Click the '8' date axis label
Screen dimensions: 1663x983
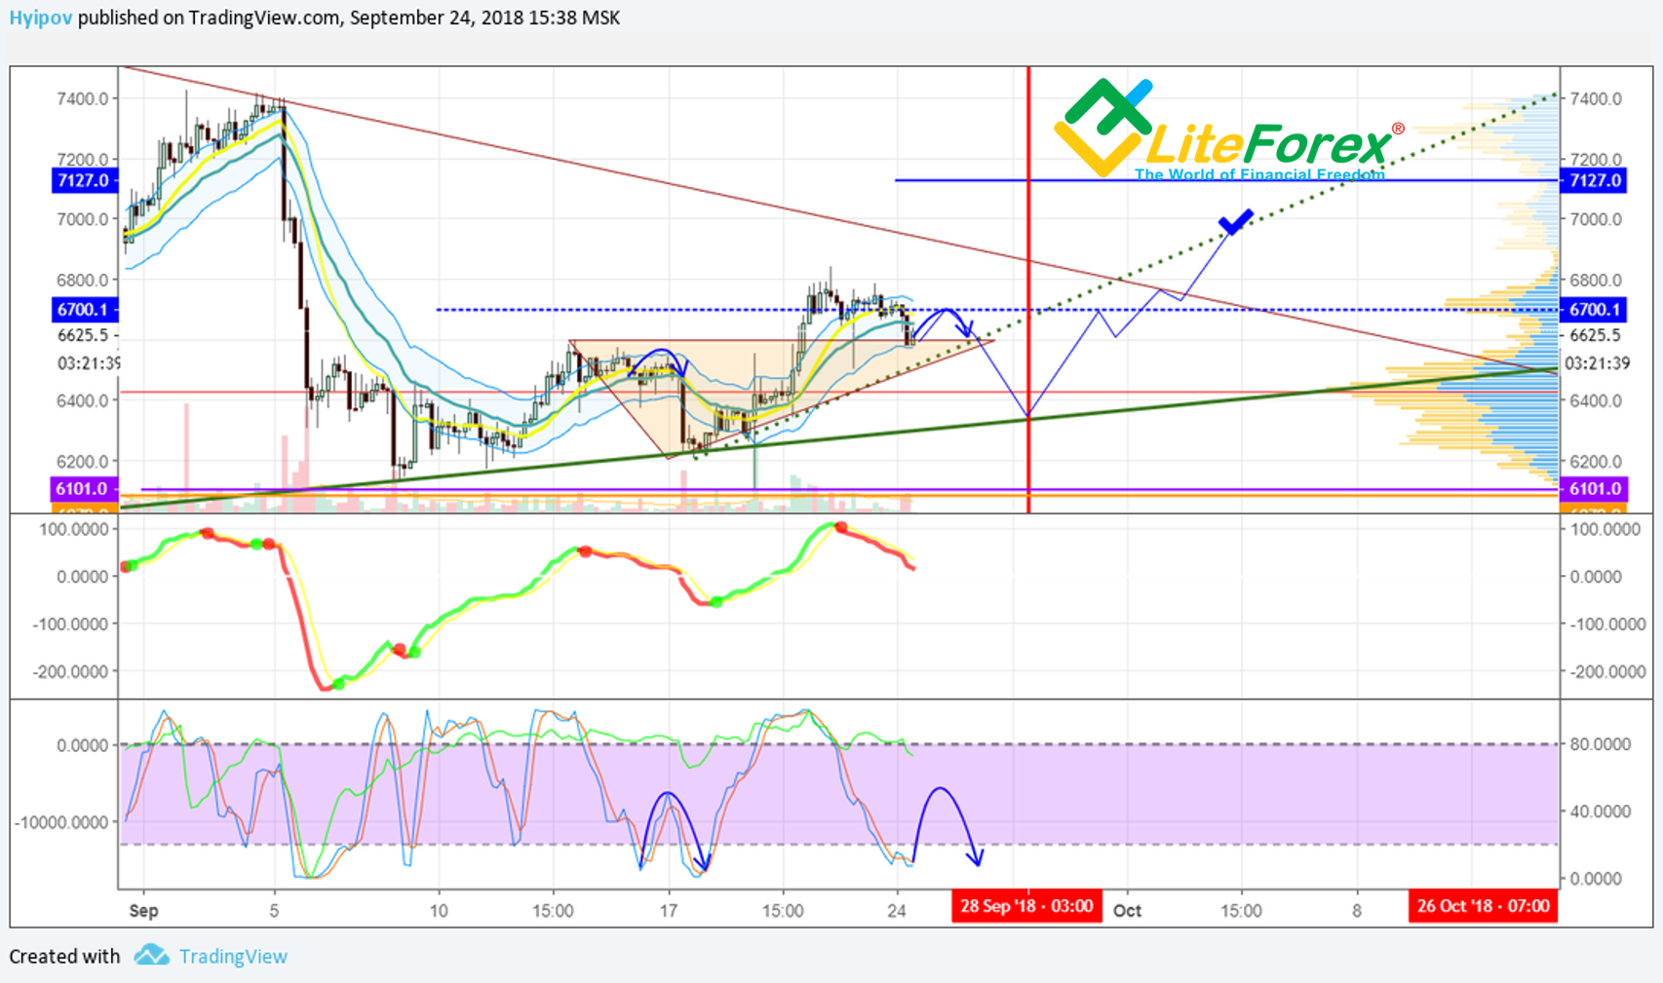click(1356, 911)
